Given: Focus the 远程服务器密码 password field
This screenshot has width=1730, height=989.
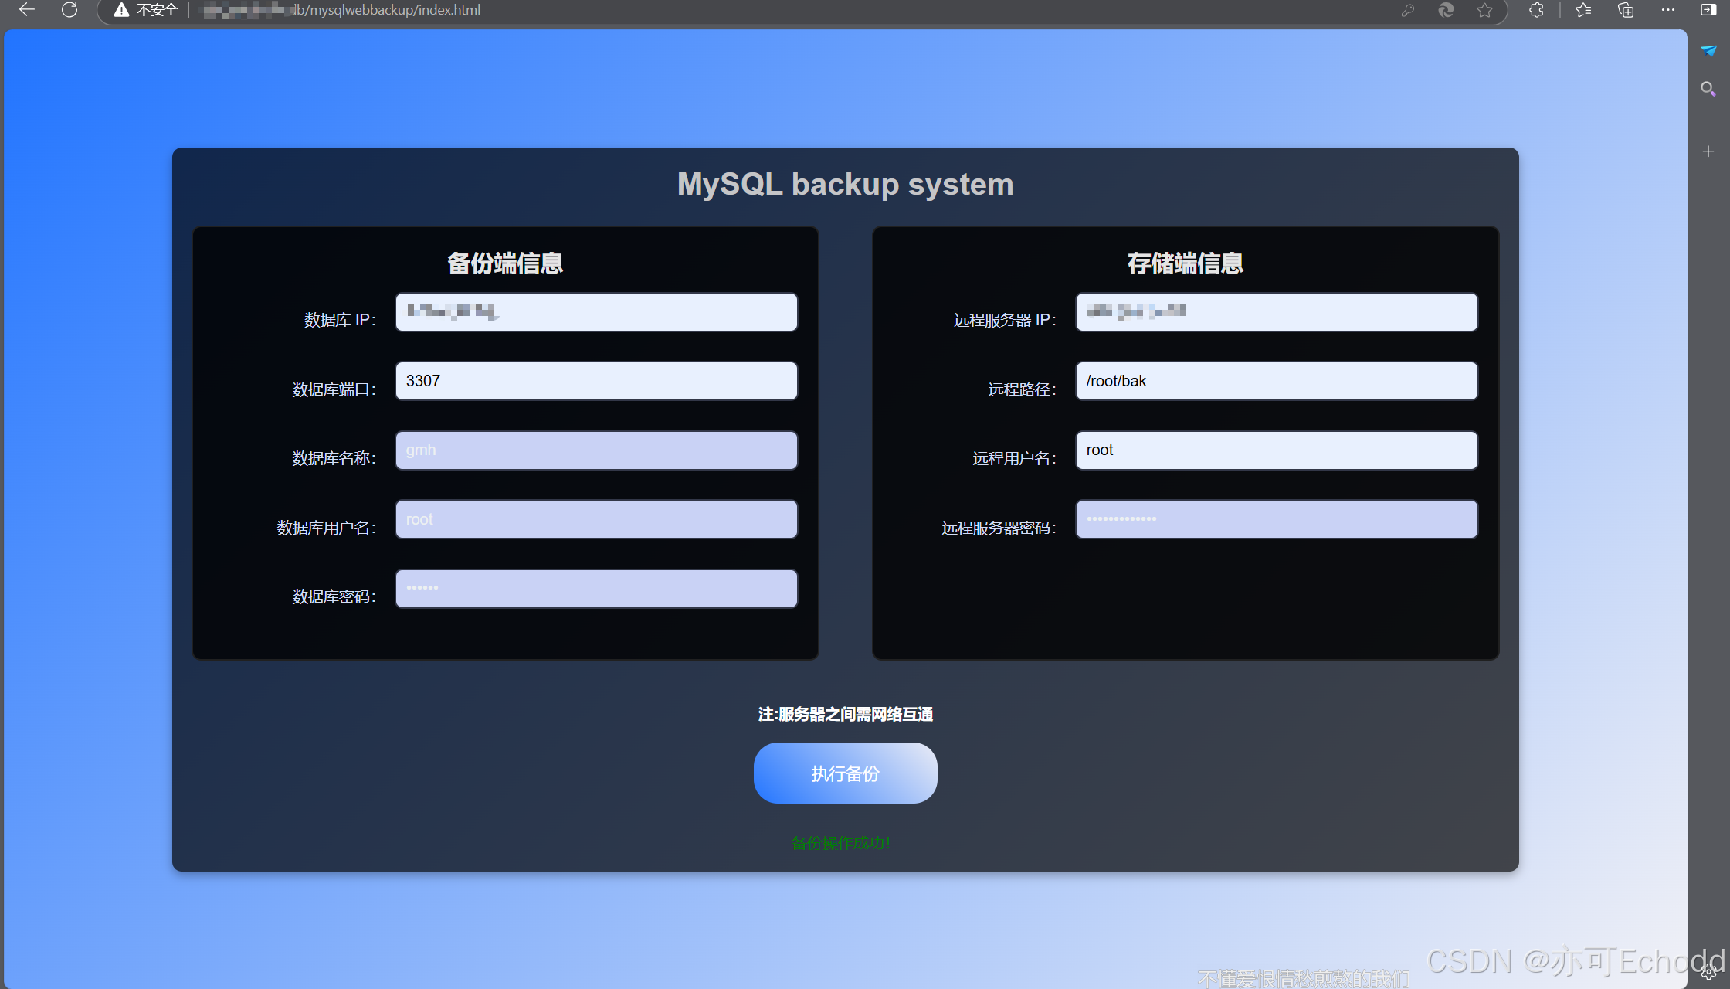Looking at the screenshot, I should (x=1277, y=519).
